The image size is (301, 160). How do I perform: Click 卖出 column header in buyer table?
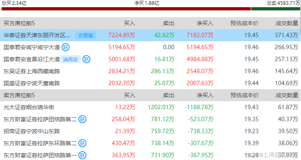click(168, 23)
